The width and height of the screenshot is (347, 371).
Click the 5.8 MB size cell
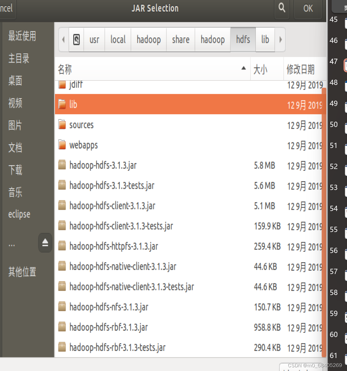coord(264,165)
